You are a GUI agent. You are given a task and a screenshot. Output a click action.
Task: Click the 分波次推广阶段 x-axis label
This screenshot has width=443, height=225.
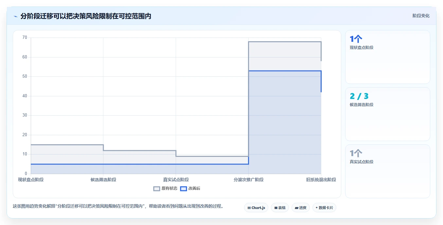click(x=249, y=180)
